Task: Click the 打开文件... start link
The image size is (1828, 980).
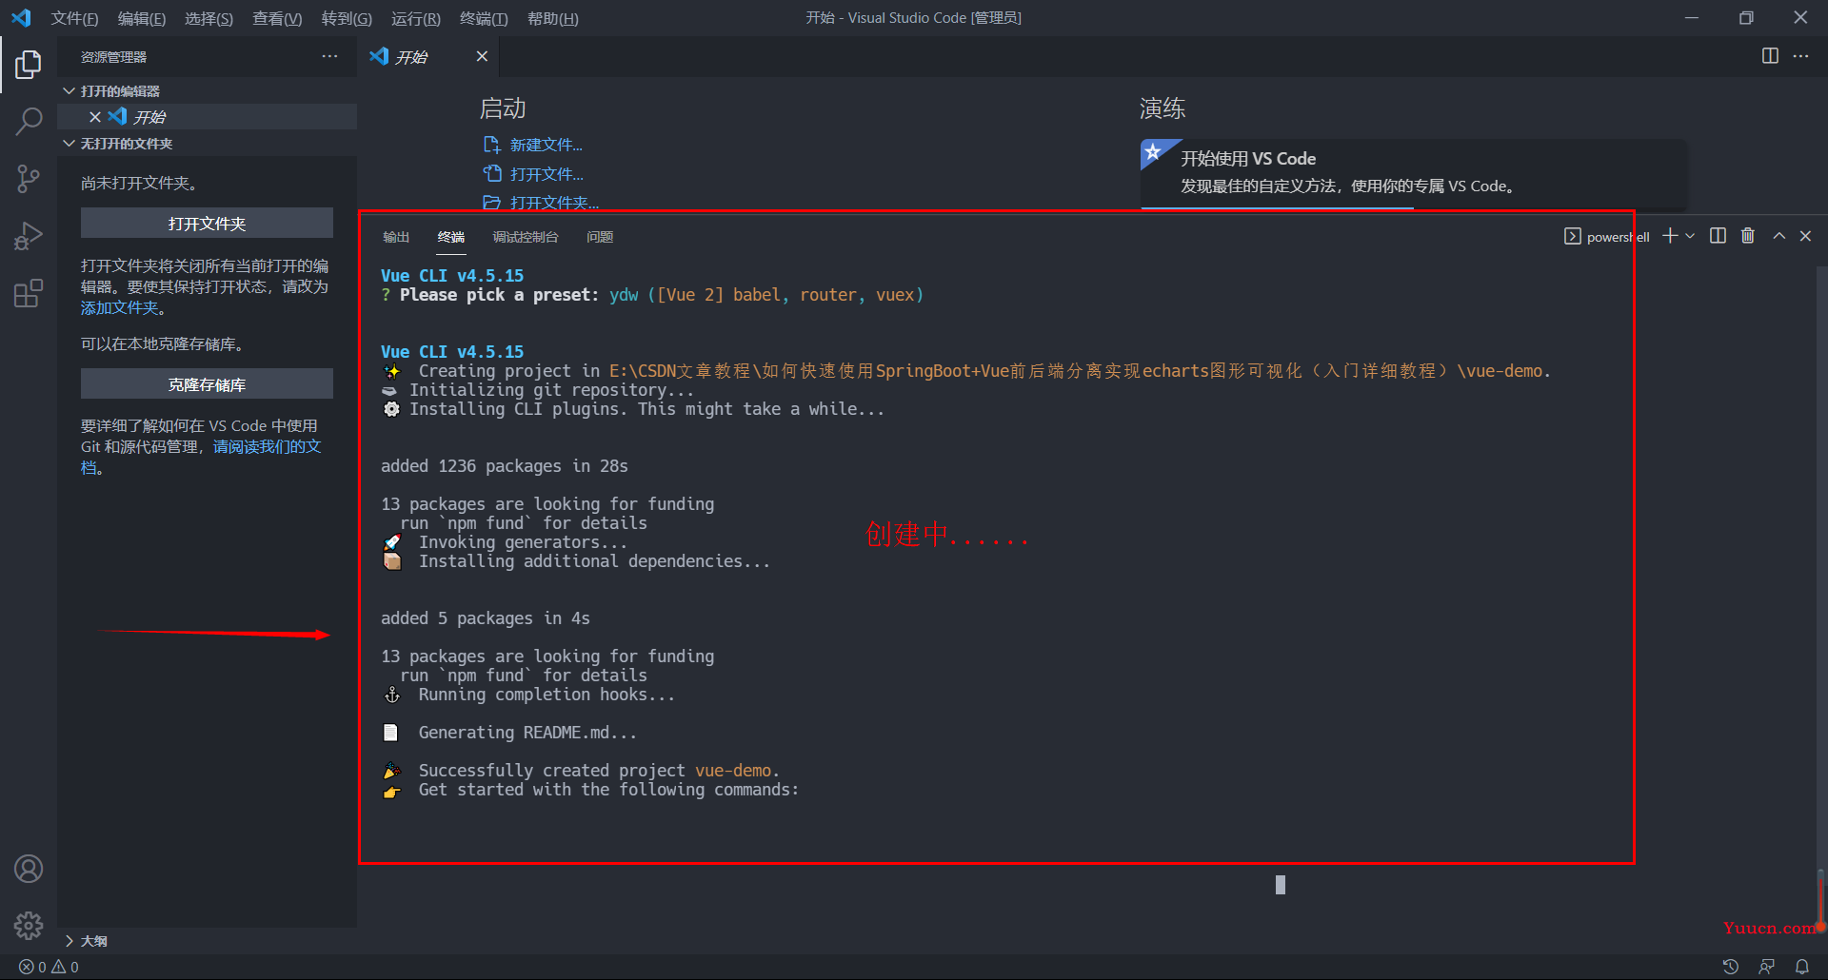Action: tap(533, 174)
